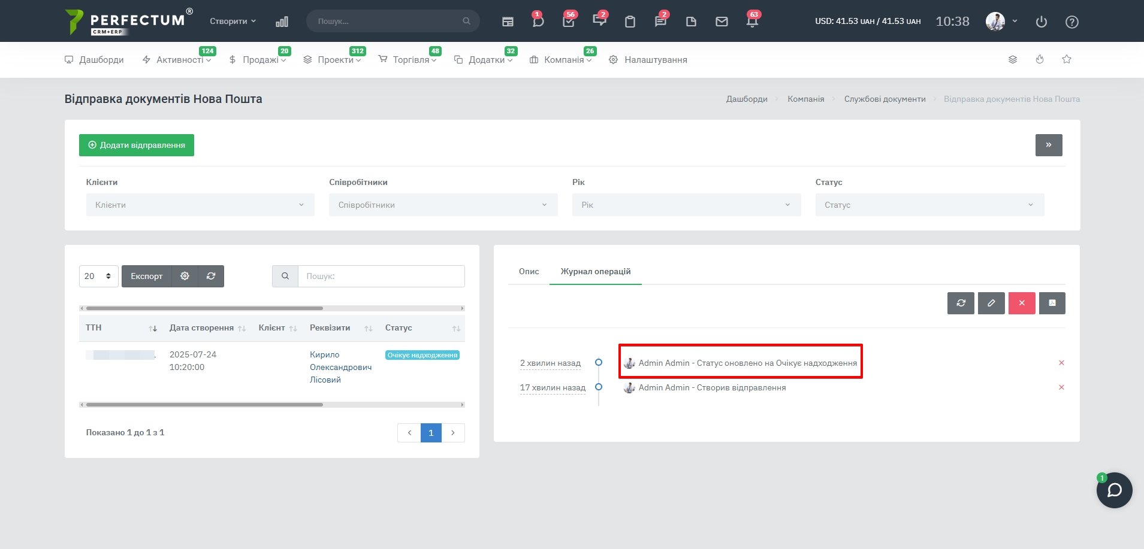Open the statistics bar chart icon
1144x549 pixels.
[x=282, y=22]
